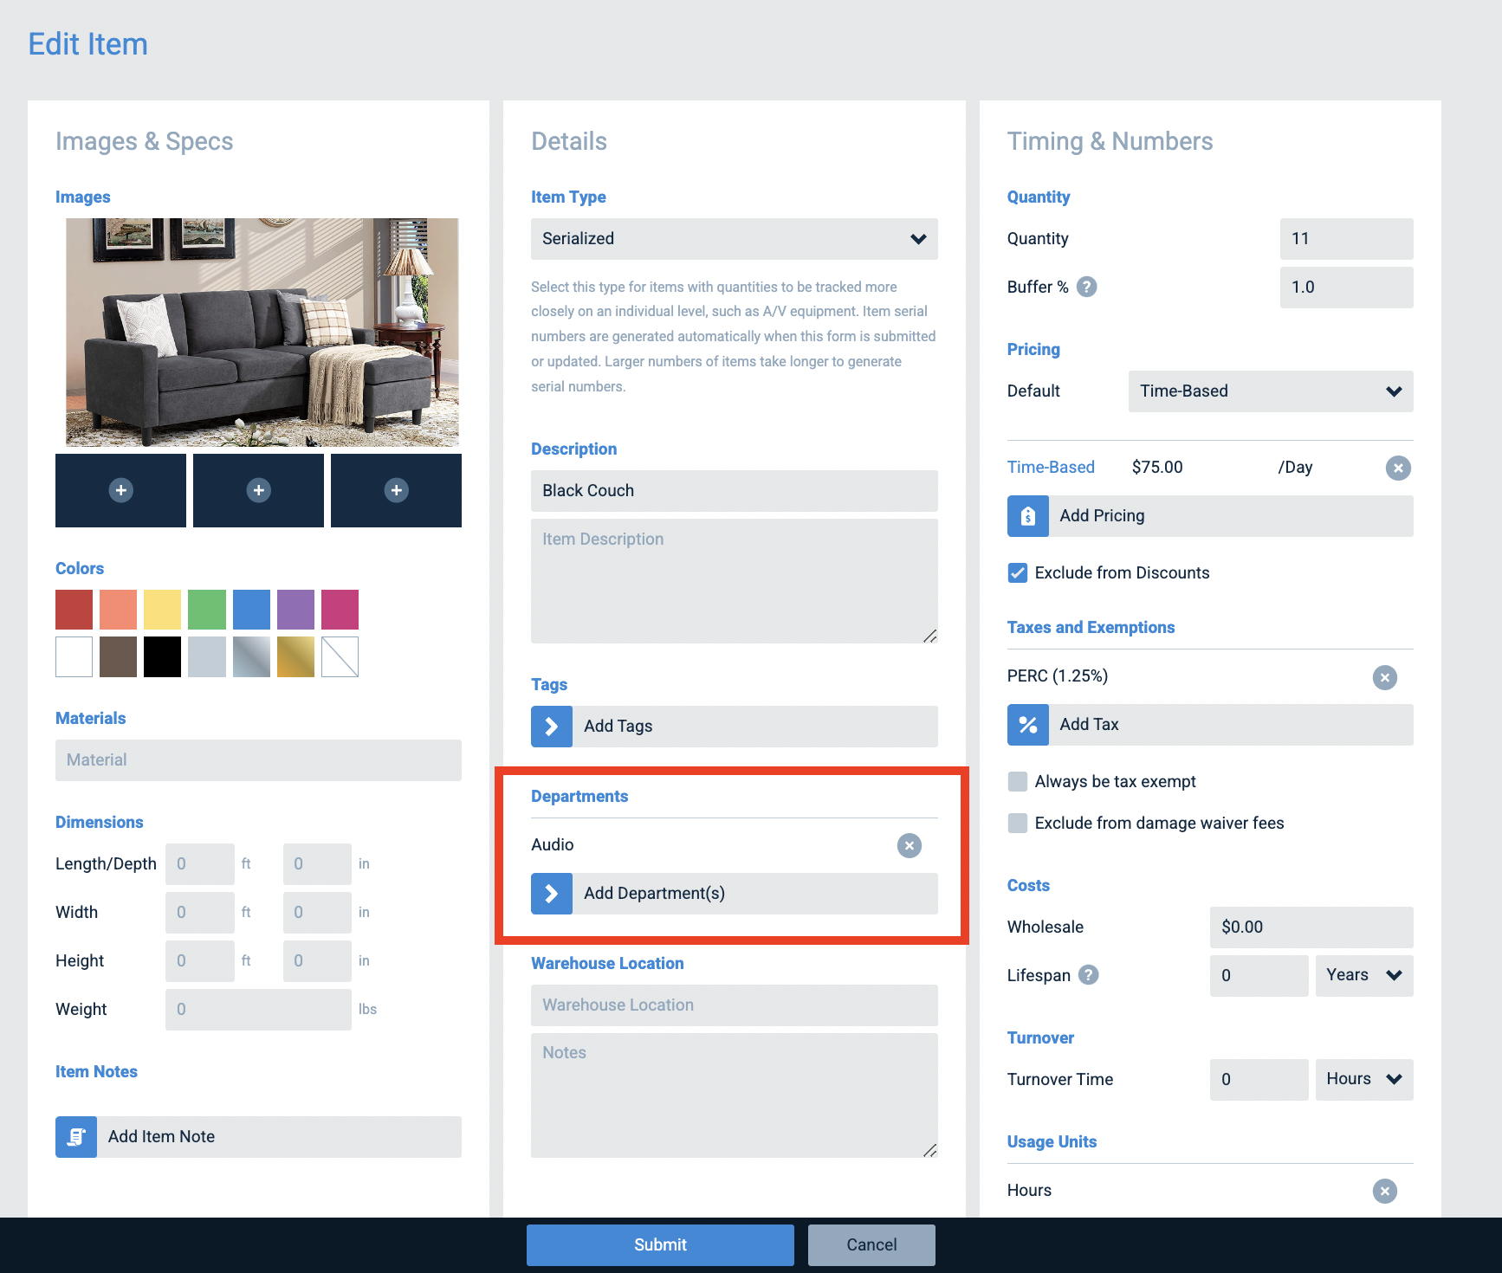The height and width of the screenshot is (1273, 1502).
Task: Open the Item Type Serialized dropdown
Action: [733, 239]
